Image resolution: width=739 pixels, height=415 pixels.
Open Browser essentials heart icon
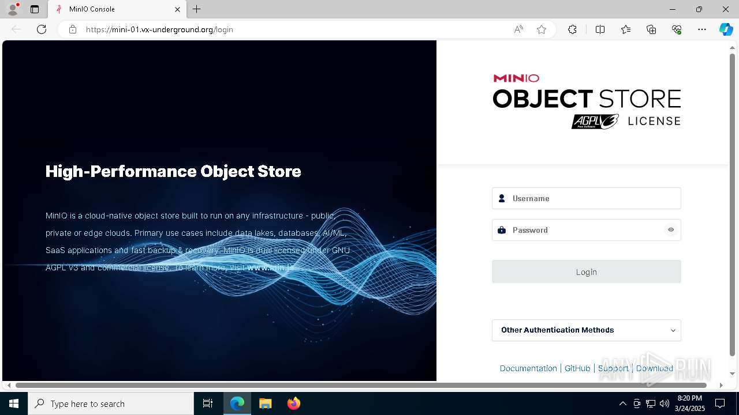(677, 29)
